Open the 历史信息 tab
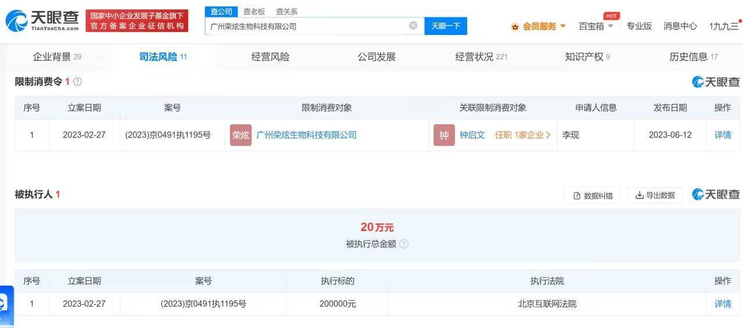The width and height of the screenshot is (743, 328). (x=694, y=57)
